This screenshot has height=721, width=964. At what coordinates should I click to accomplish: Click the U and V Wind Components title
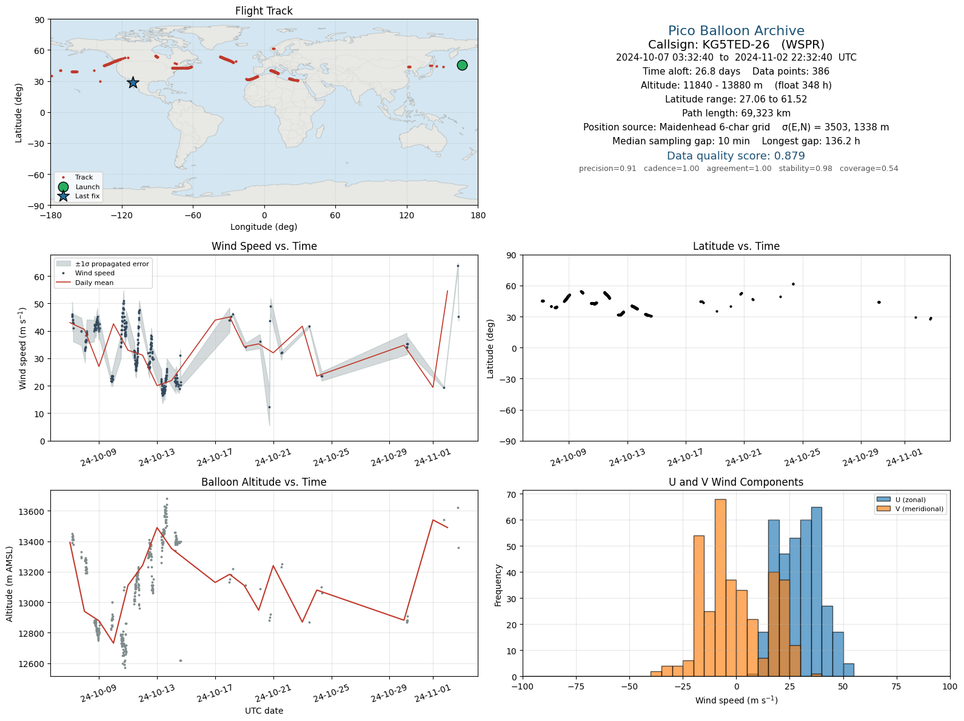(736, 482)
